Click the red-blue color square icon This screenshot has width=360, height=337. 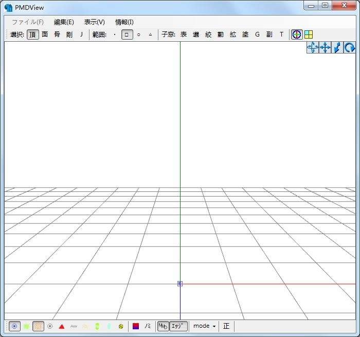click(136, 326)
